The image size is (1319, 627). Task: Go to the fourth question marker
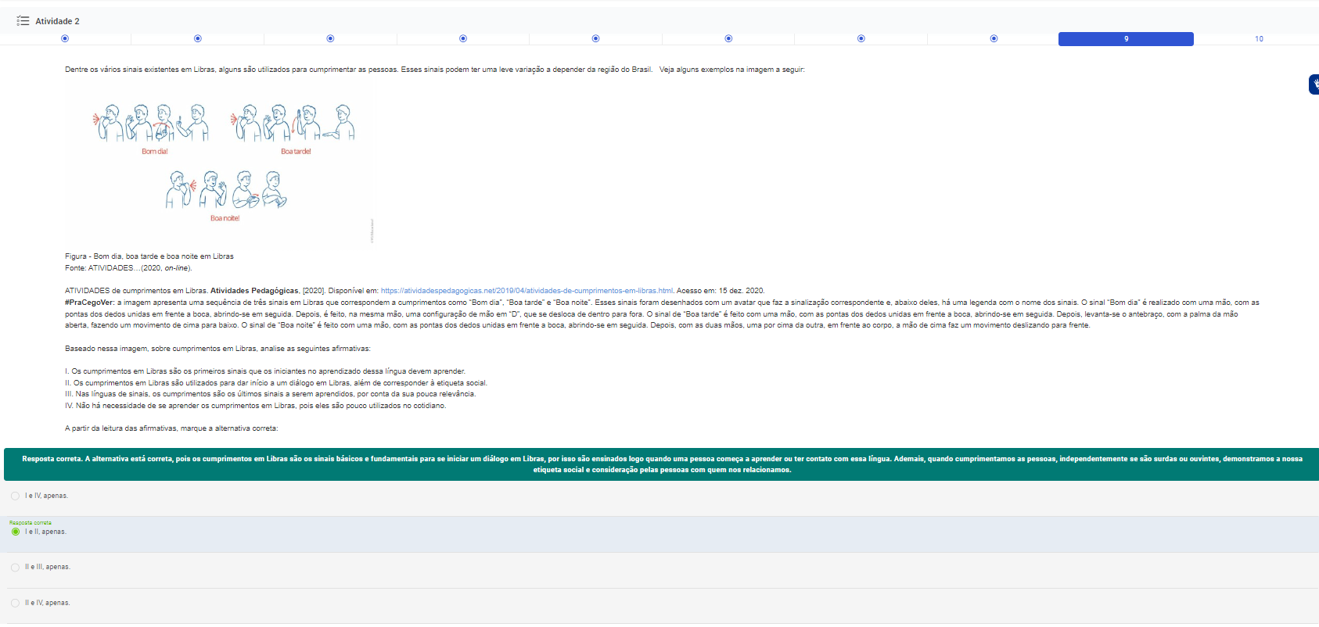tap(463, 38)
